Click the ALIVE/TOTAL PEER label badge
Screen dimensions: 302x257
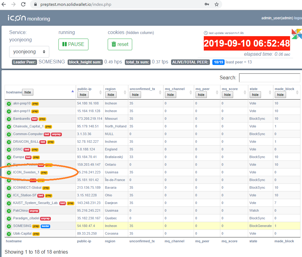click(190, 62)
